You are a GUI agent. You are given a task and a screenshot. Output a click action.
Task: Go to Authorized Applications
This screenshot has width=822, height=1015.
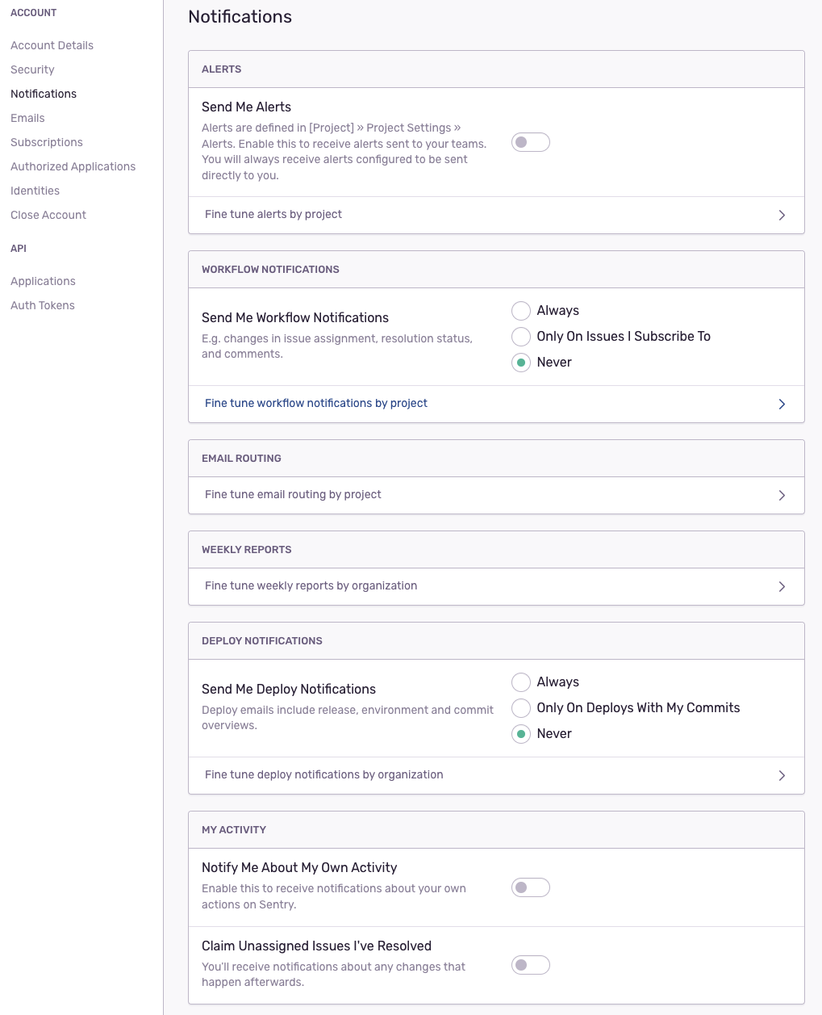73,166
